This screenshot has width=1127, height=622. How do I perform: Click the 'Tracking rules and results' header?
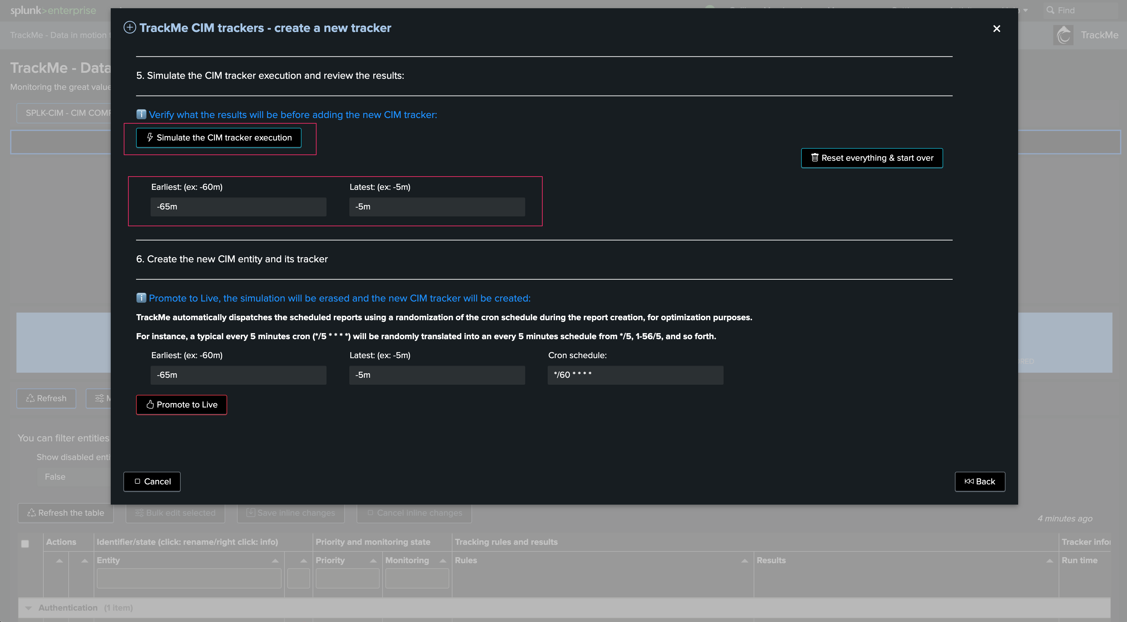[x=506, y=542]
